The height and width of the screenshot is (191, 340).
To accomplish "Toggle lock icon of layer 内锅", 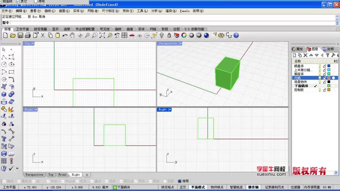I will click(324, 78).
